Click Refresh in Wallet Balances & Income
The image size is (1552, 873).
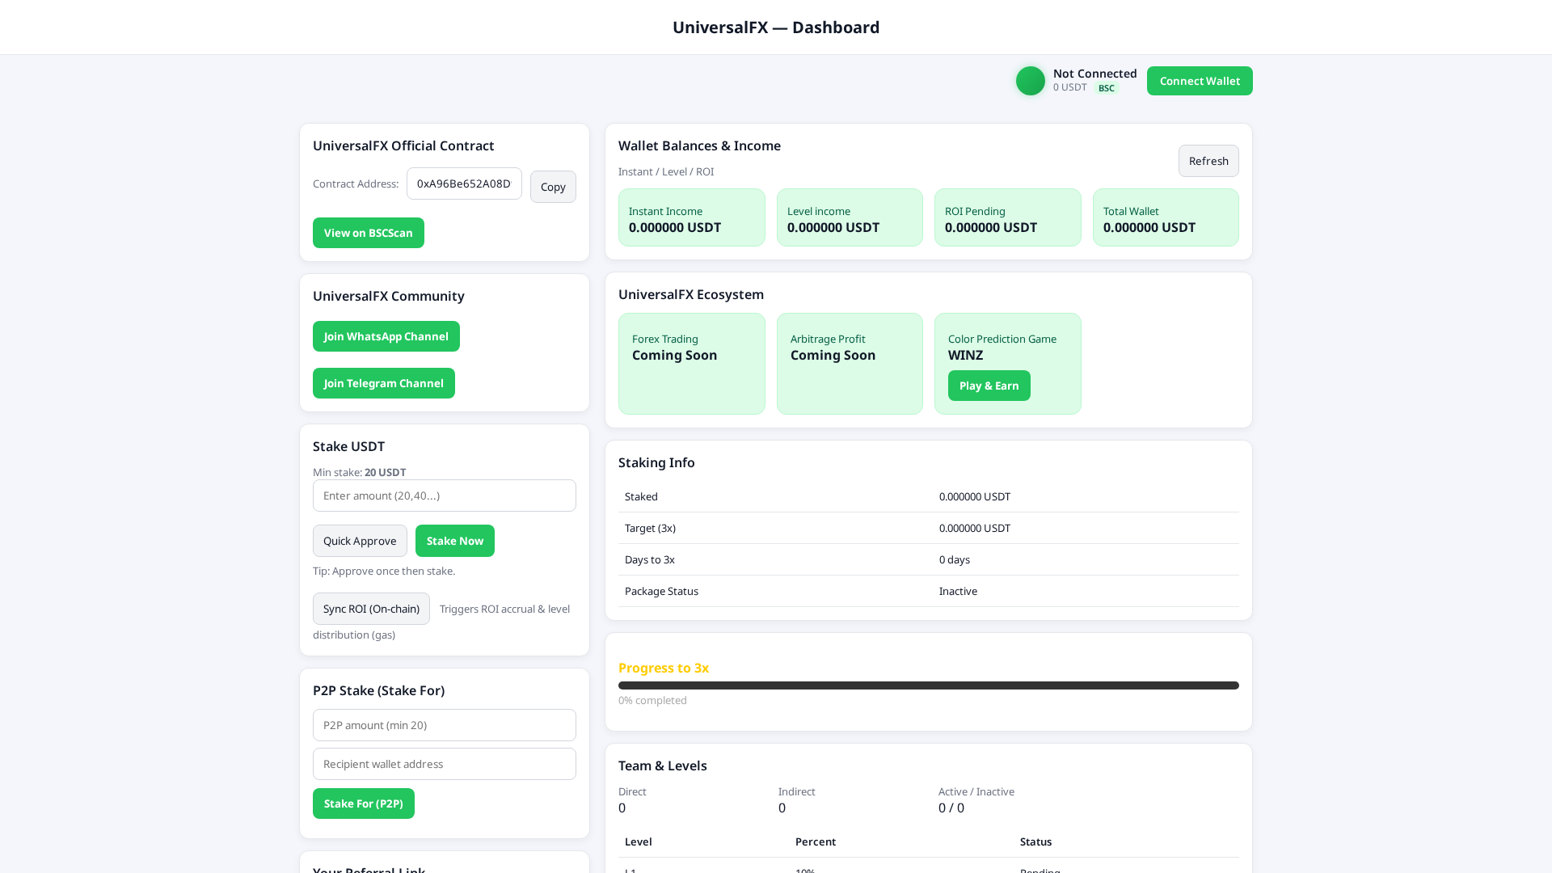1208,161
